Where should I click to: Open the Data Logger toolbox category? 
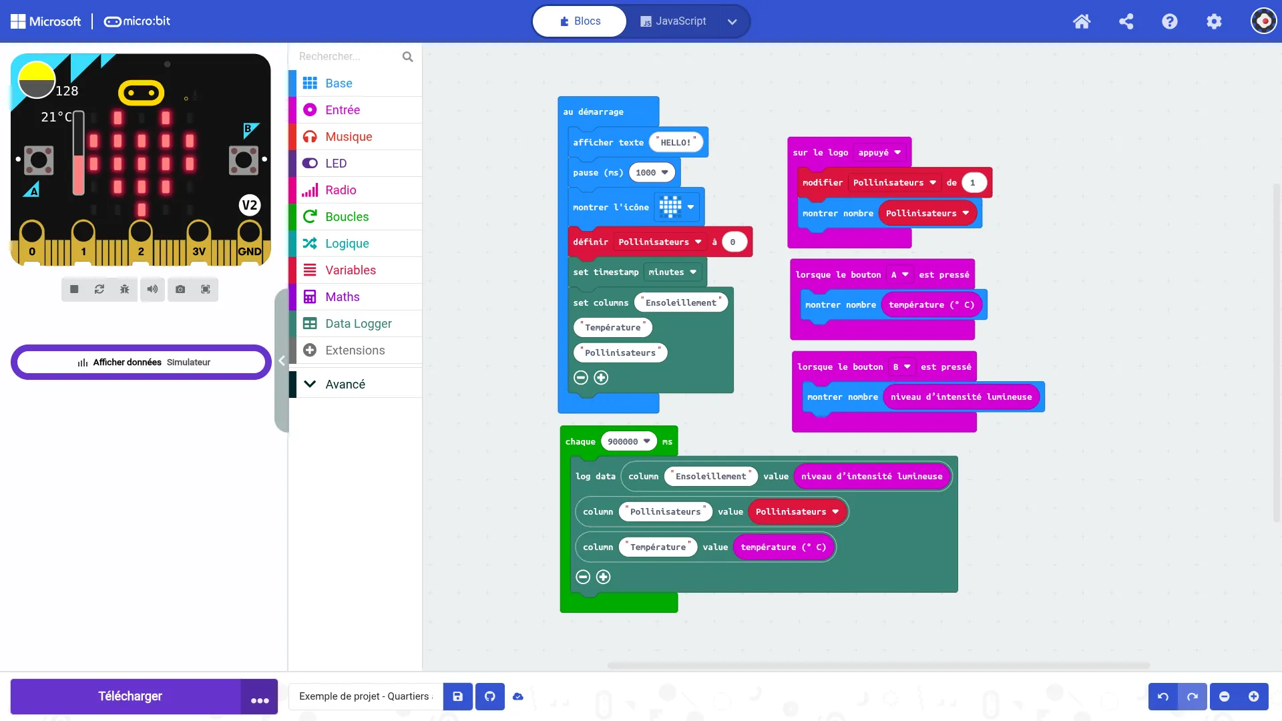358,324
